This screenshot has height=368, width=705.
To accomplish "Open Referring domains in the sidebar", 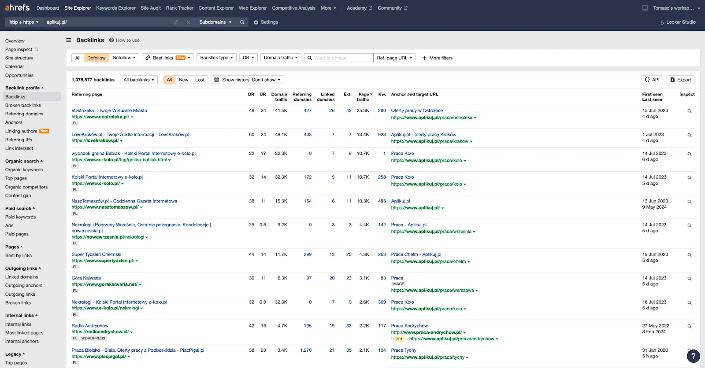I will tap(24, 114).
